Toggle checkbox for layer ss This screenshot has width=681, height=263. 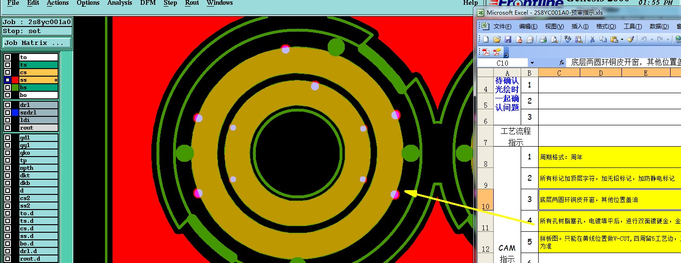pyautogui.click(x=8, y=80)
